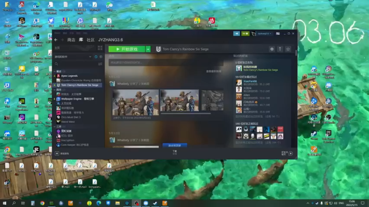Switch library to grid view icon

click(100, 48)
